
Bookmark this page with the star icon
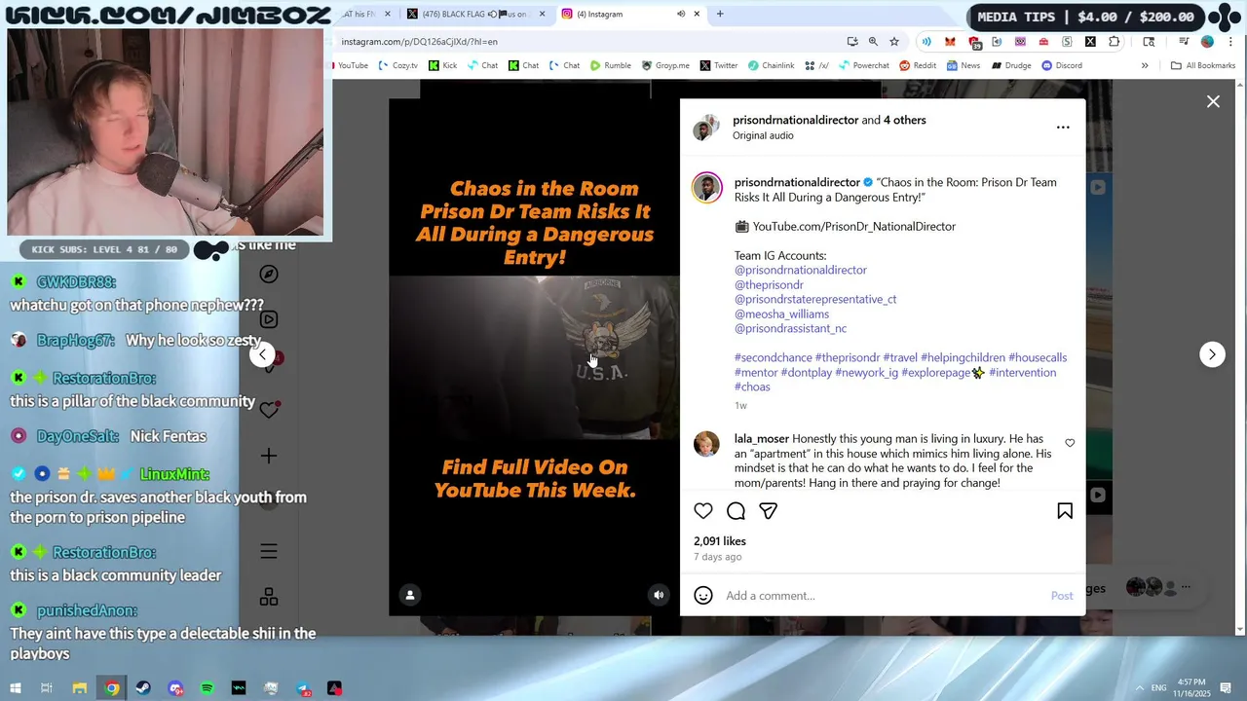(x=894, y=42)
